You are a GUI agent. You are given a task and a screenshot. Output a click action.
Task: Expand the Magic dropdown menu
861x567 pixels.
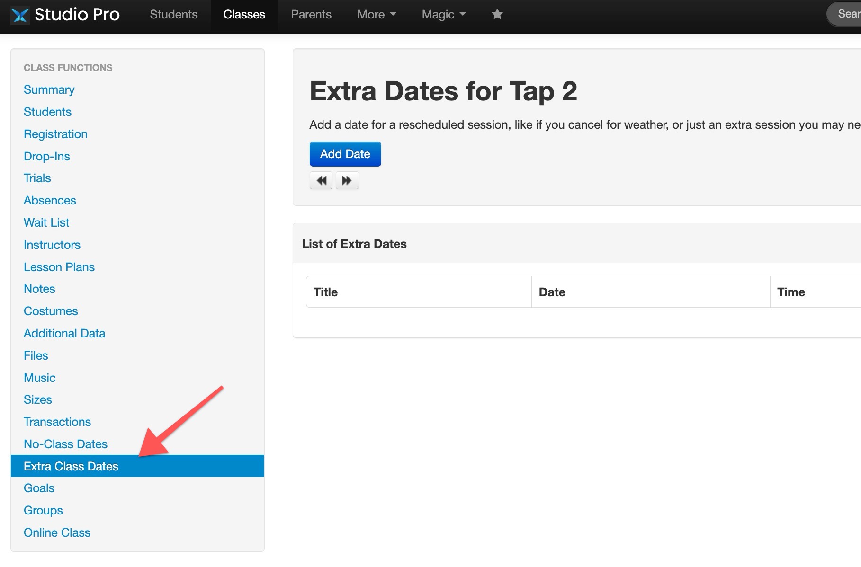[x=444, y=14]
